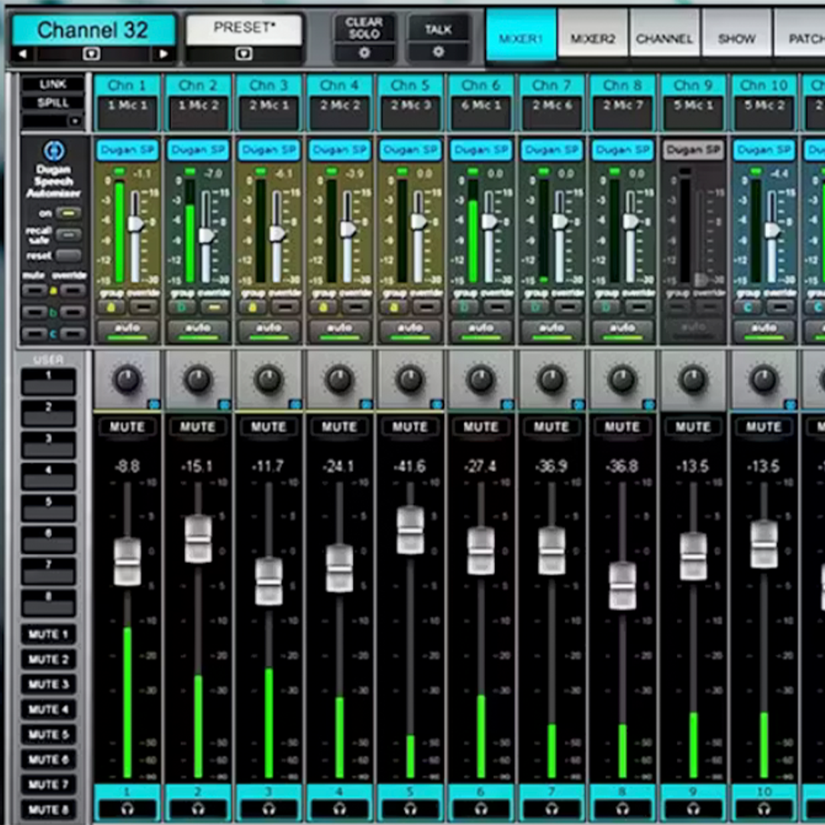This screenshot has height=825, width=825.
Task: Click the channel 2 main fader handle
Action: pyautogui.click(x=198, y=539)
